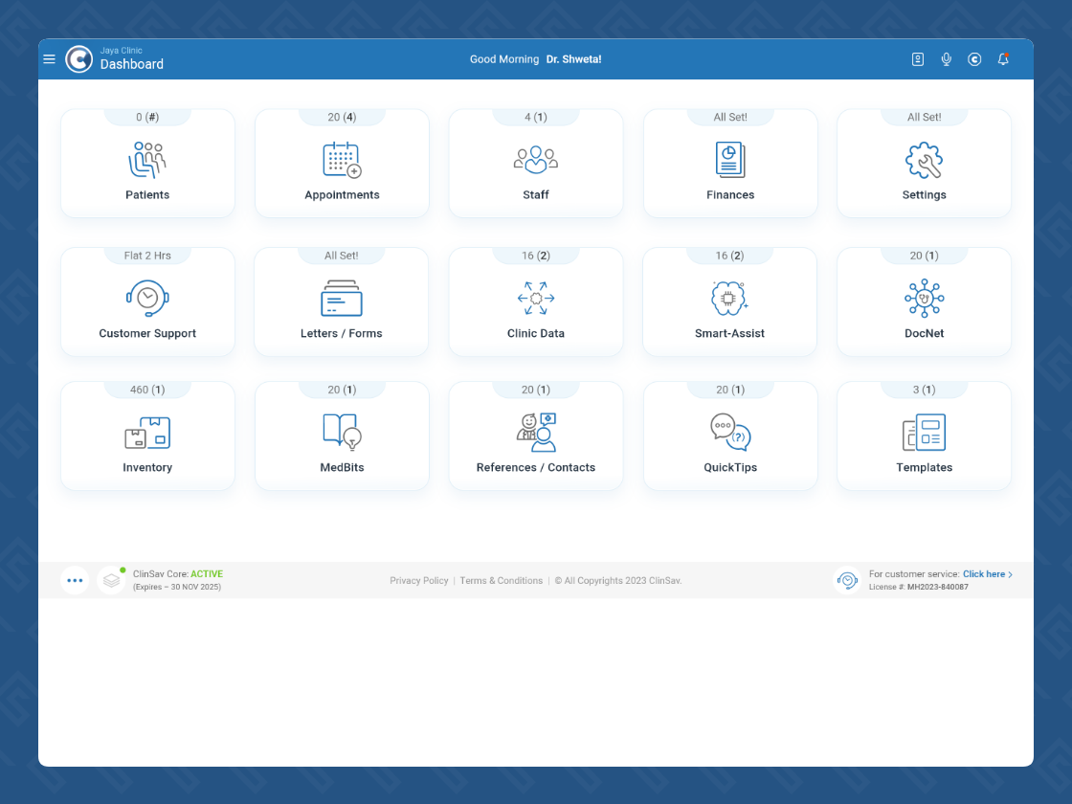Open the Clinic Data icon
The width and height of the screenshot is (1072, 804).
[x=536, y=298]
